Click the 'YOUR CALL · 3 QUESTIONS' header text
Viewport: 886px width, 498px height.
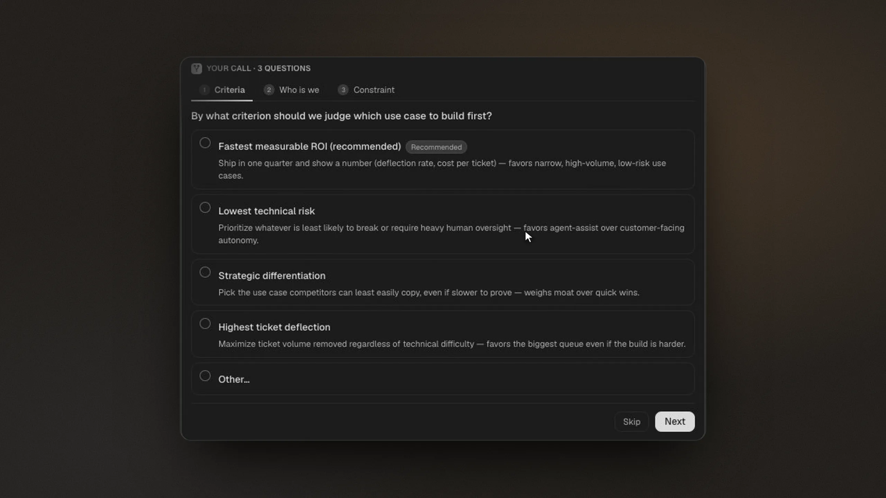point(259,68)
